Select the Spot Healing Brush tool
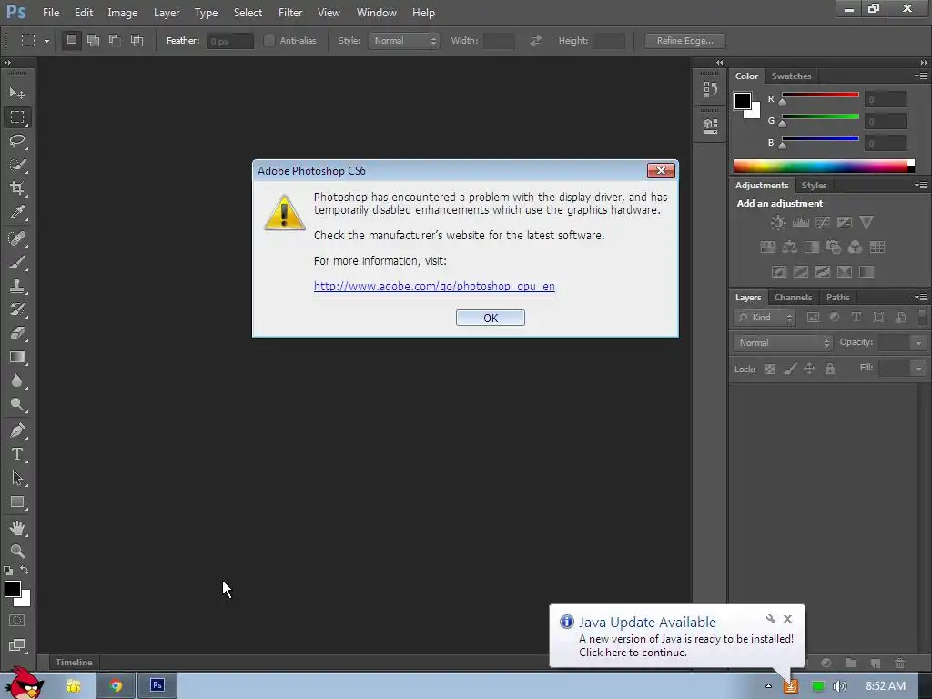 [17, 238]
